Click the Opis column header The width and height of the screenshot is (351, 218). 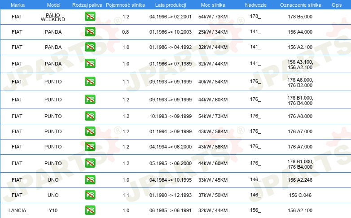pos(337,5)
